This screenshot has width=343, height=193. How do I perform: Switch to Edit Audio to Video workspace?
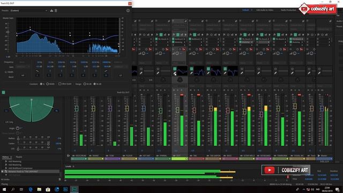pyautogui.click(x=265, y=10)
